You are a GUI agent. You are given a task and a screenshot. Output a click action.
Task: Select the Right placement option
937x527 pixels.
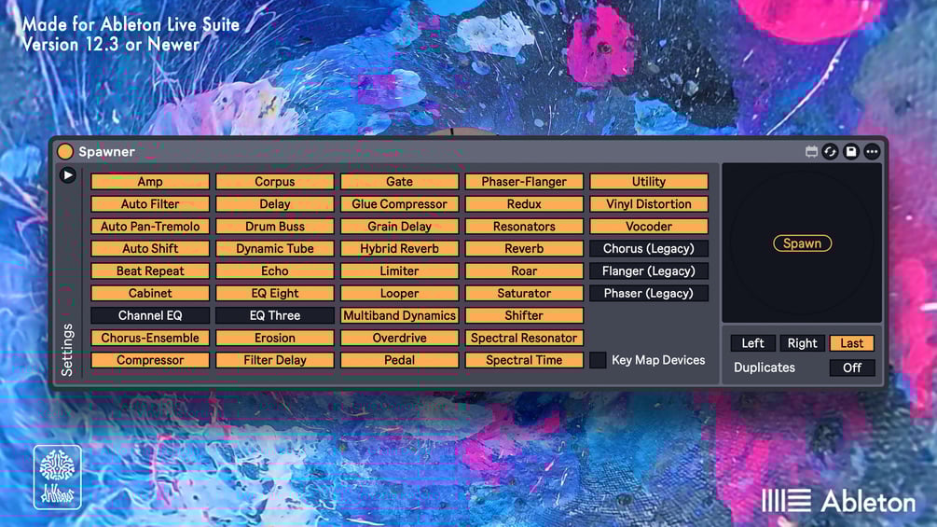802,343
